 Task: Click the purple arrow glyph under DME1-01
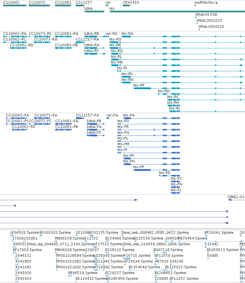(230, 200)
